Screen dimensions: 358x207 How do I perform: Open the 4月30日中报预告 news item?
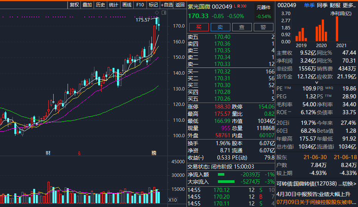[313, 194]
